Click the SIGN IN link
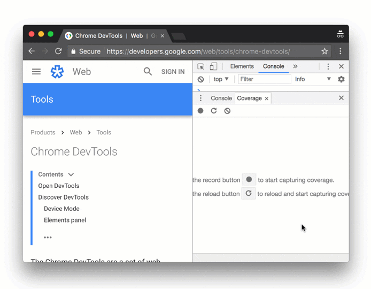This screenshot has width=371, height=289. [x=173, y=72]
